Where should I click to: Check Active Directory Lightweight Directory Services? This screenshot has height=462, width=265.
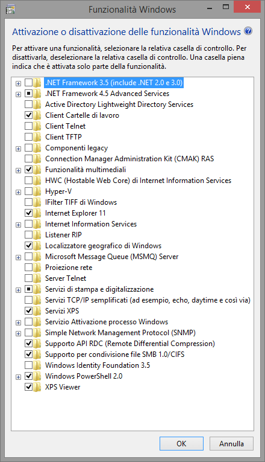click(x=28, y=104)
